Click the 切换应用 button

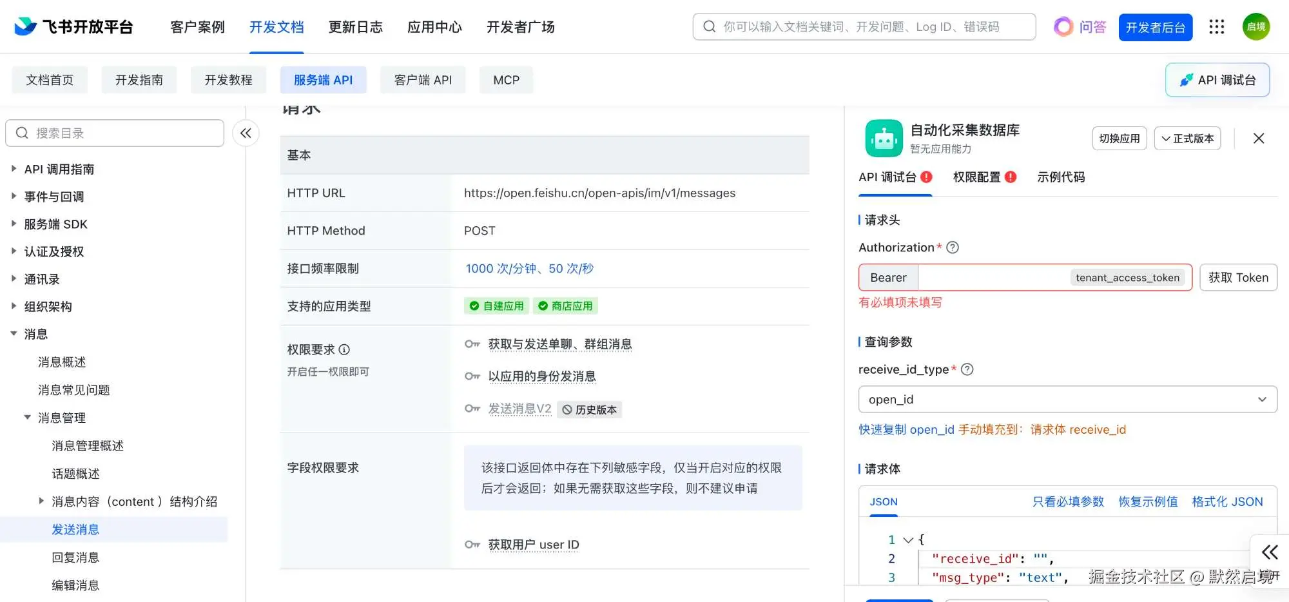(1119, 138)
